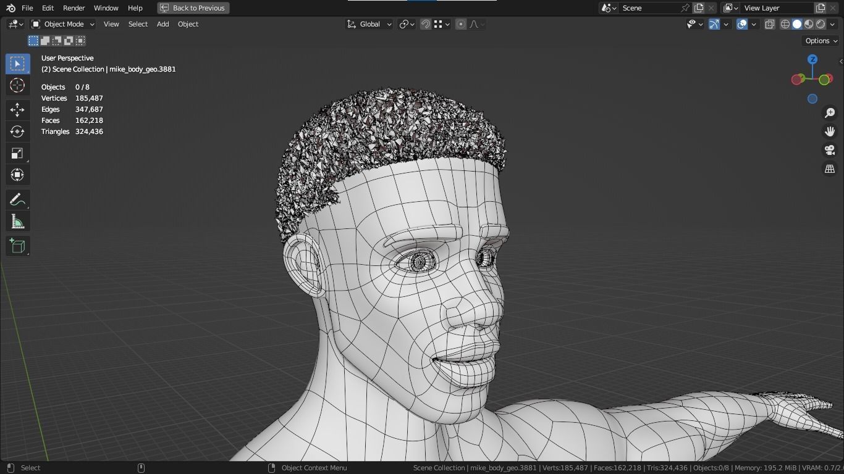Set selection mode to Intersect

[x=80, y=41]
